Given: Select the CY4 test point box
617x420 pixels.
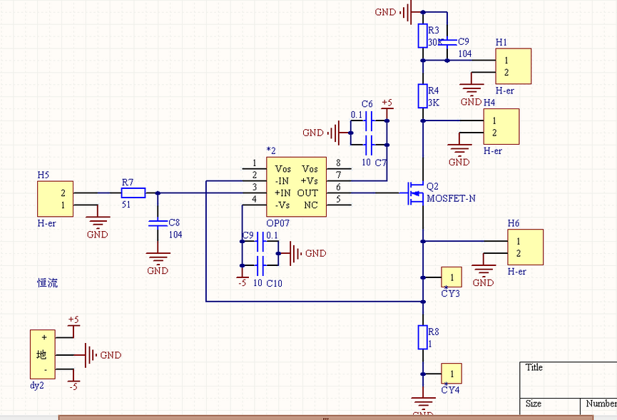Looking at the screenshot, I should tap(452, 374).
